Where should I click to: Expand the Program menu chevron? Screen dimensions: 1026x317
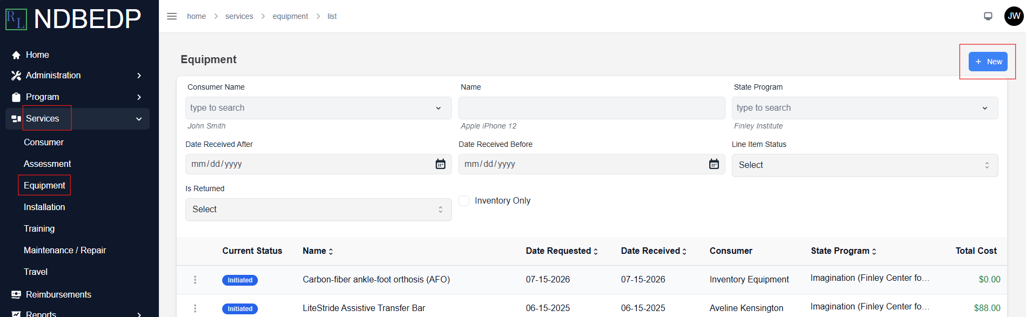139,97
